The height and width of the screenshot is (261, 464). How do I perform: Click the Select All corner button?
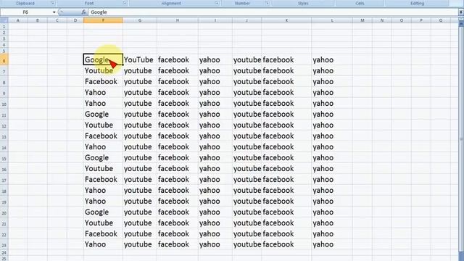pos(4,20)
